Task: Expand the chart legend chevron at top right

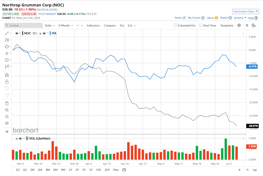Action: 243,33
